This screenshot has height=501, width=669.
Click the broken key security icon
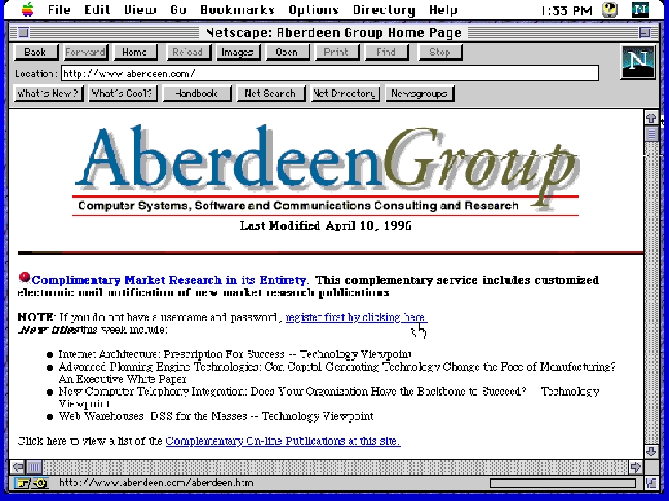[32, 483]
